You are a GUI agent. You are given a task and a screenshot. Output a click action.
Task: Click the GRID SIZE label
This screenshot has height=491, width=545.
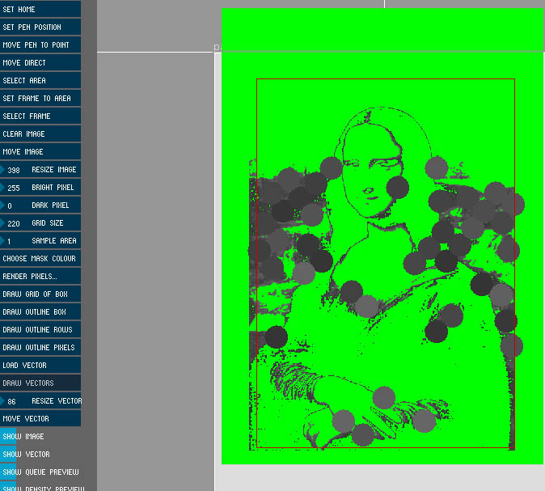[x=48, y=222]
